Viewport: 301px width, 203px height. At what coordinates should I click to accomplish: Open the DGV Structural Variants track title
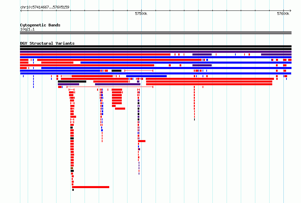point(47,43)
